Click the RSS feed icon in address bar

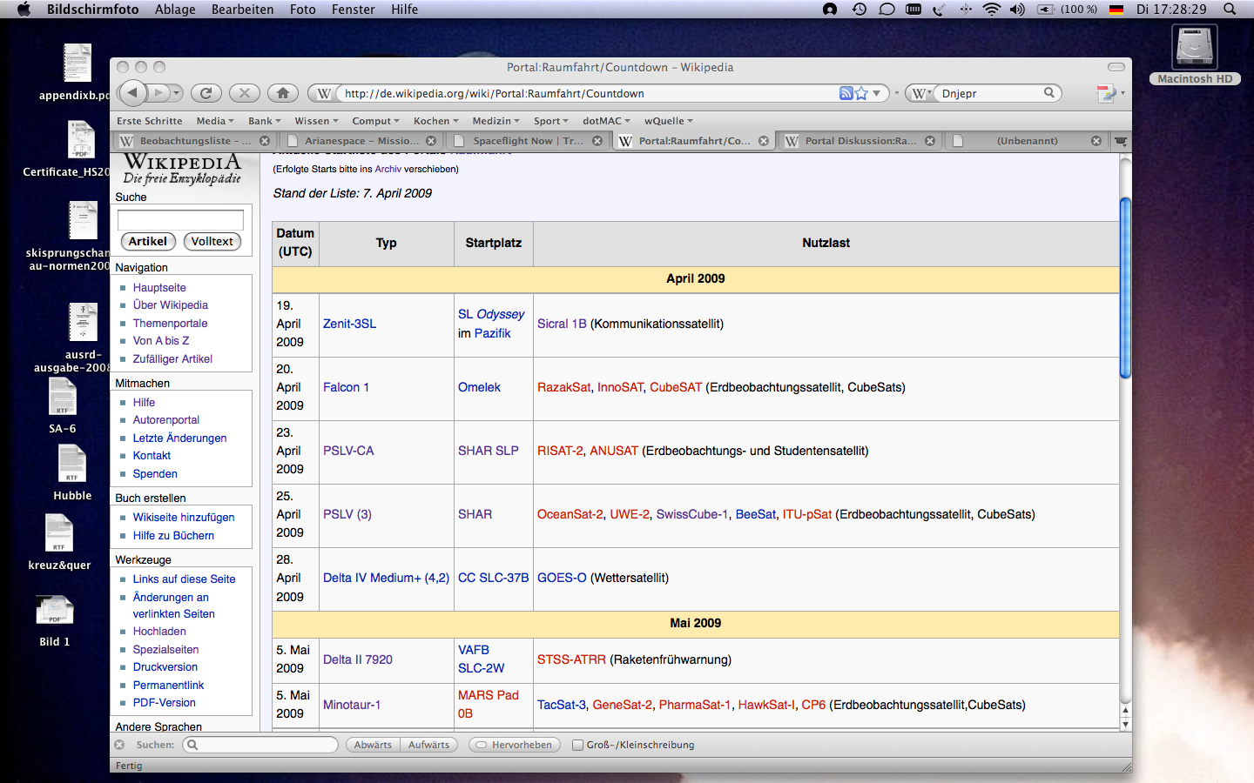point(846,93)
